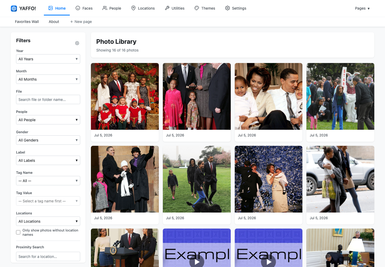385x267 pixels.
Task: Focus the file or folder search field
Action: pyautogui.click(x=48, y=100)
